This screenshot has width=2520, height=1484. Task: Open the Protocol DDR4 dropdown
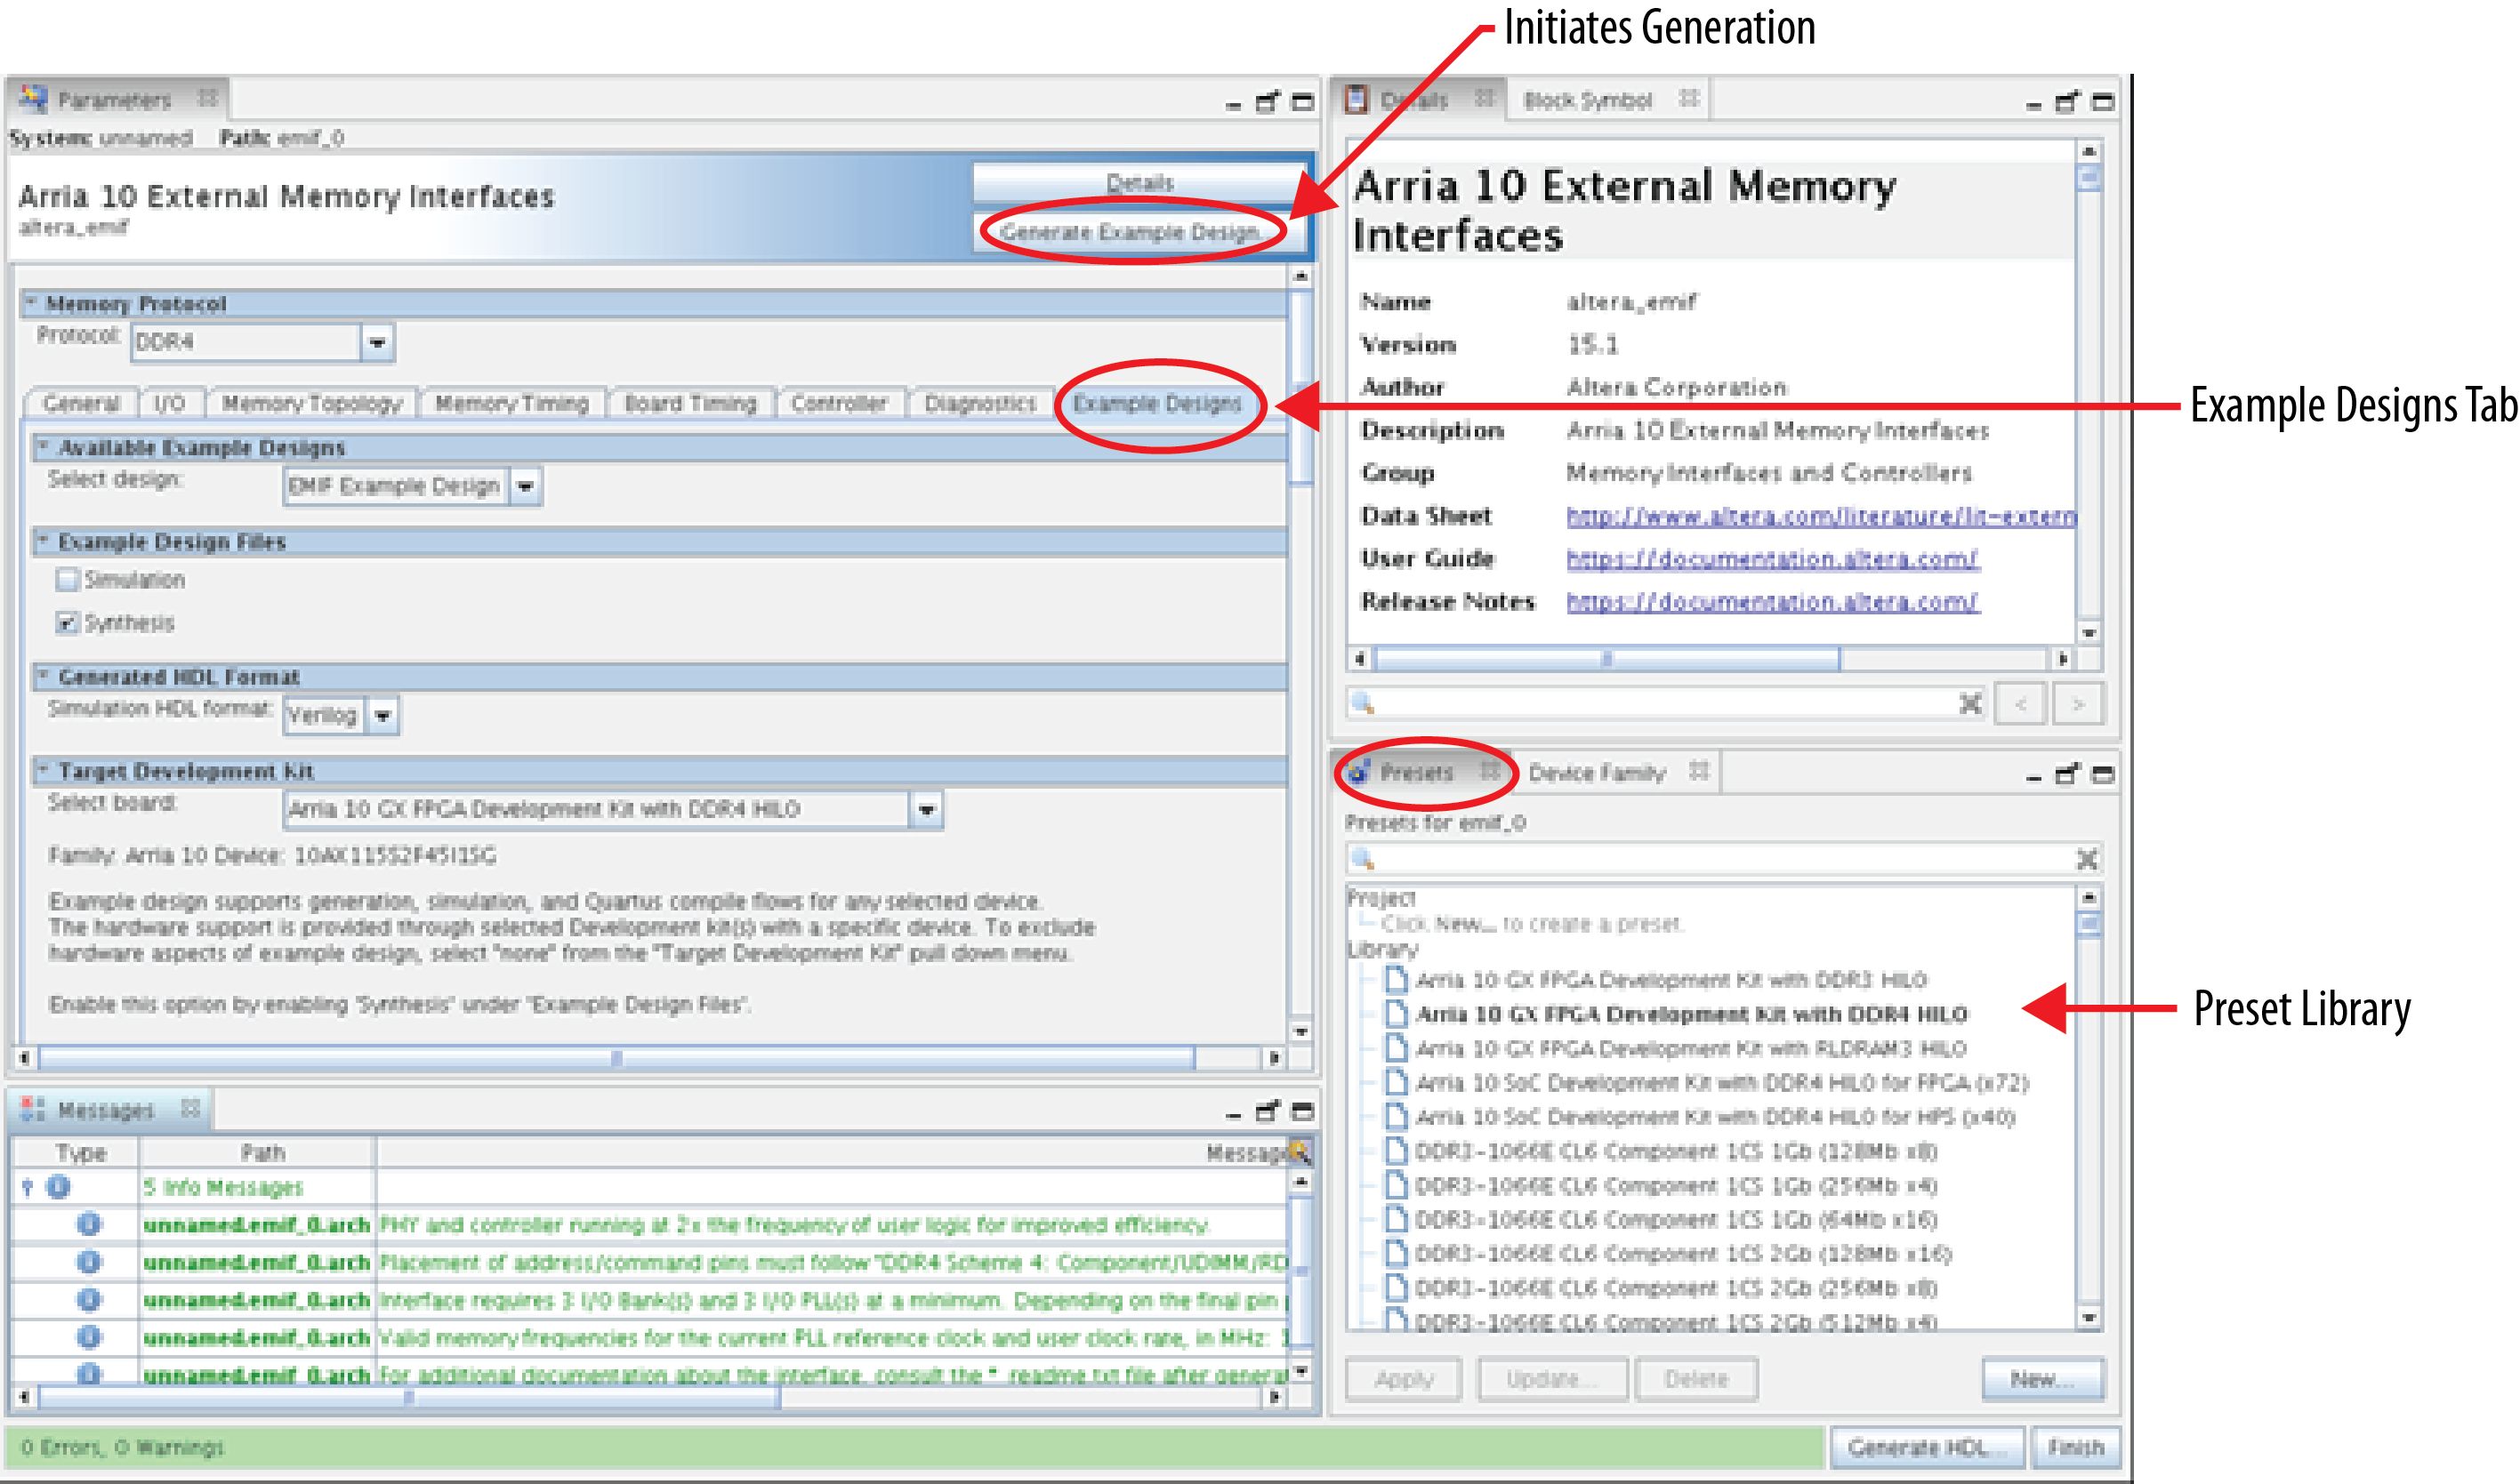click(x=377, y=342)
